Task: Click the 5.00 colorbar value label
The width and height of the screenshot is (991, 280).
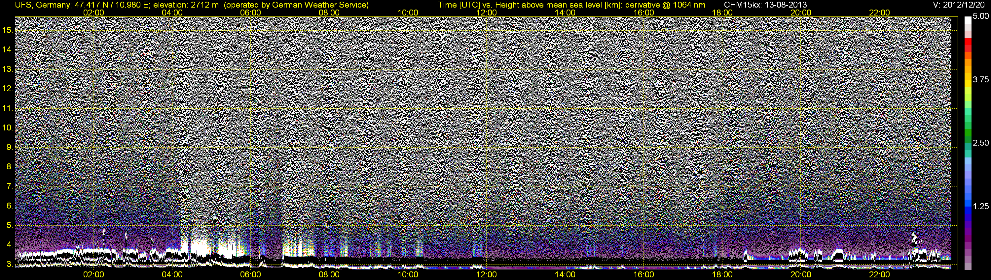Action: coord(981,16)
